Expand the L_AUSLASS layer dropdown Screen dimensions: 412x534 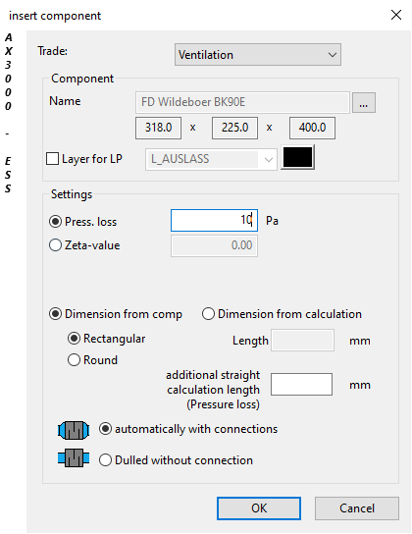pyautogui.click(x=211, y=159)
